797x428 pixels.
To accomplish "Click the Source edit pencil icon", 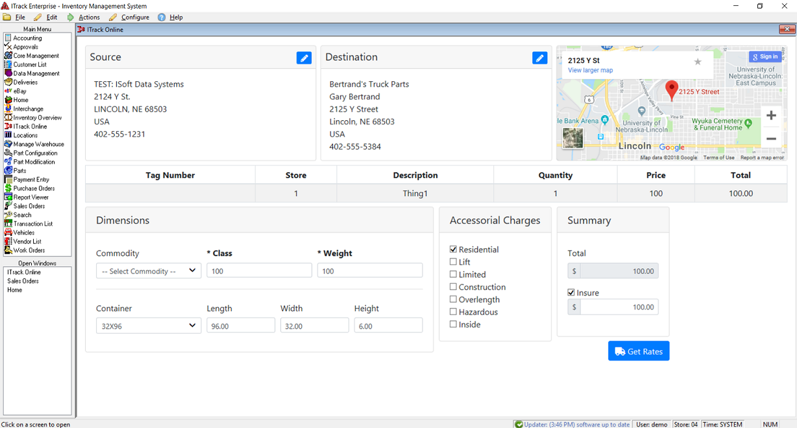I will click(304, 58).
